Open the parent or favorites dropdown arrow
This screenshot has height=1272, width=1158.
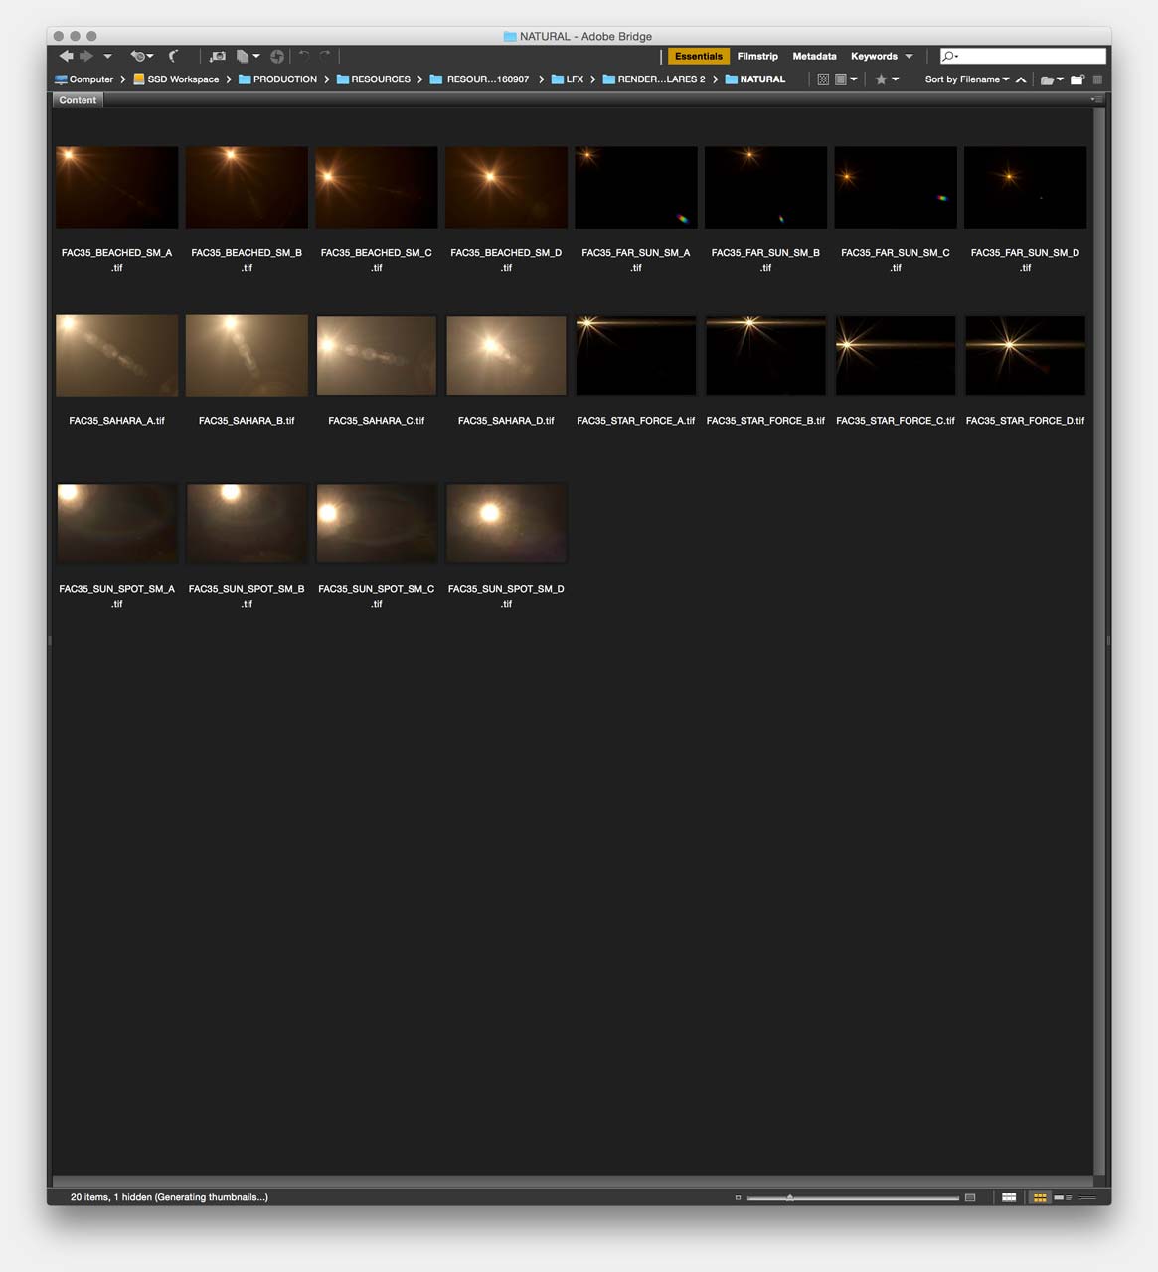tap(107, 57)
